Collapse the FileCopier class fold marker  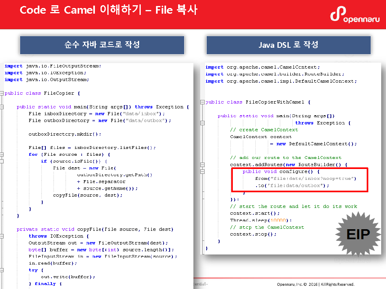tap(2, 93)
